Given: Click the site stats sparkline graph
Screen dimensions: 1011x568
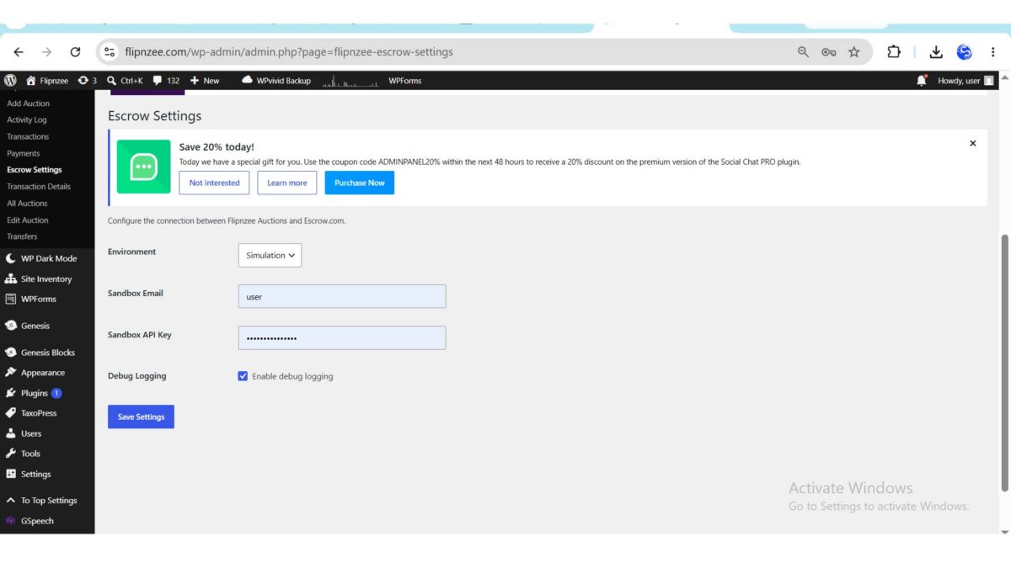Looking at the screenshot, I should click(350, 81).
